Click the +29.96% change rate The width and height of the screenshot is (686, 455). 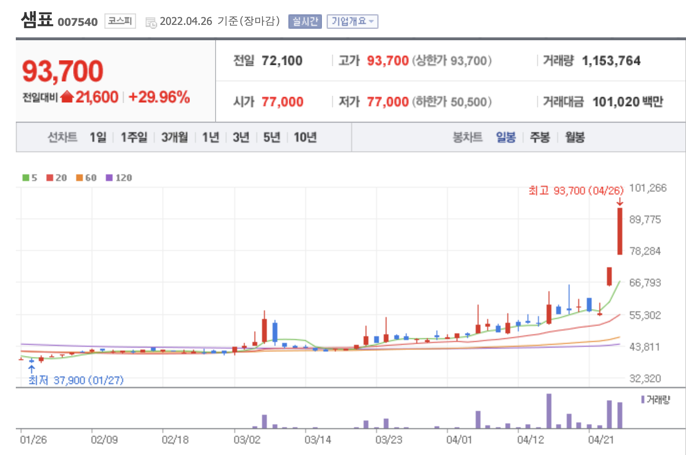click(x=160, y=97)
